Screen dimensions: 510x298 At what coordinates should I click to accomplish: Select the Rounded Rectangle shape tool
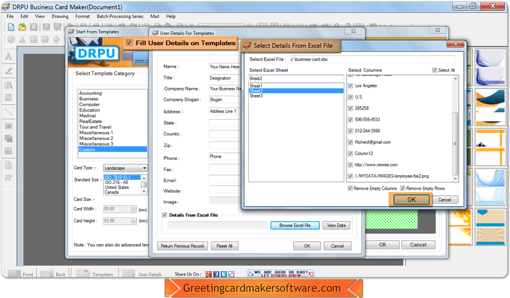click(45, 40)
